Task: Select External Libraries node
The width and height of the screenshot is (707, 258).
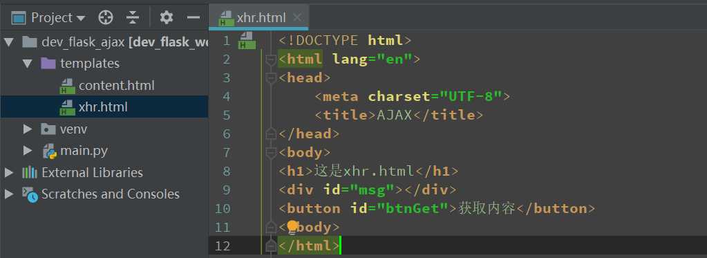Action: click(x=92, y=172)
